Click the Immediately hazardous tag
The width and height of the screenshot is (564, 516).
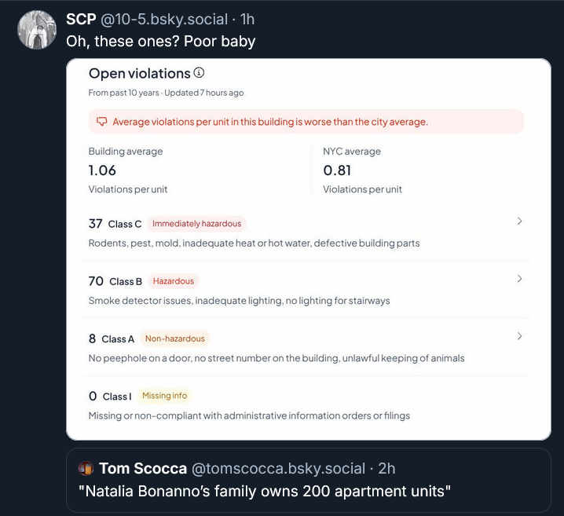point(196,224)
